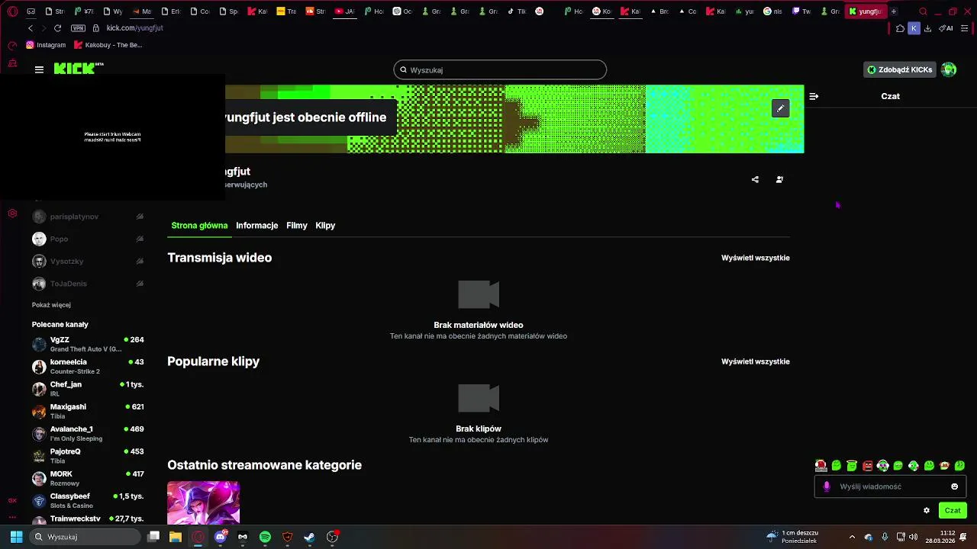Screen dimensions: 977x549
Task: Open the Kick hamburger menu
Action: [39, 69]
